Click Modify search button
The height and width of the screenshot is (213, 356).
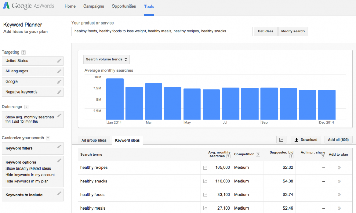pos(293,31)
